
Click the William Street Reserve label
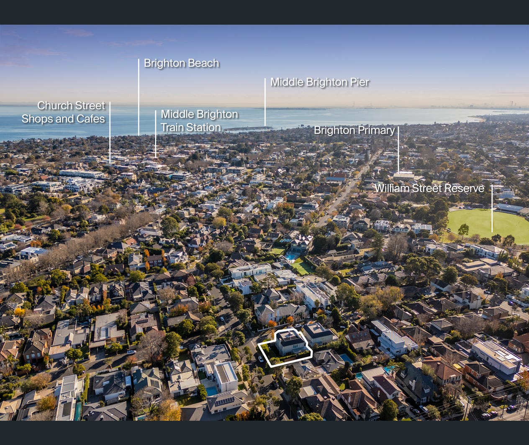pos(429,188)
